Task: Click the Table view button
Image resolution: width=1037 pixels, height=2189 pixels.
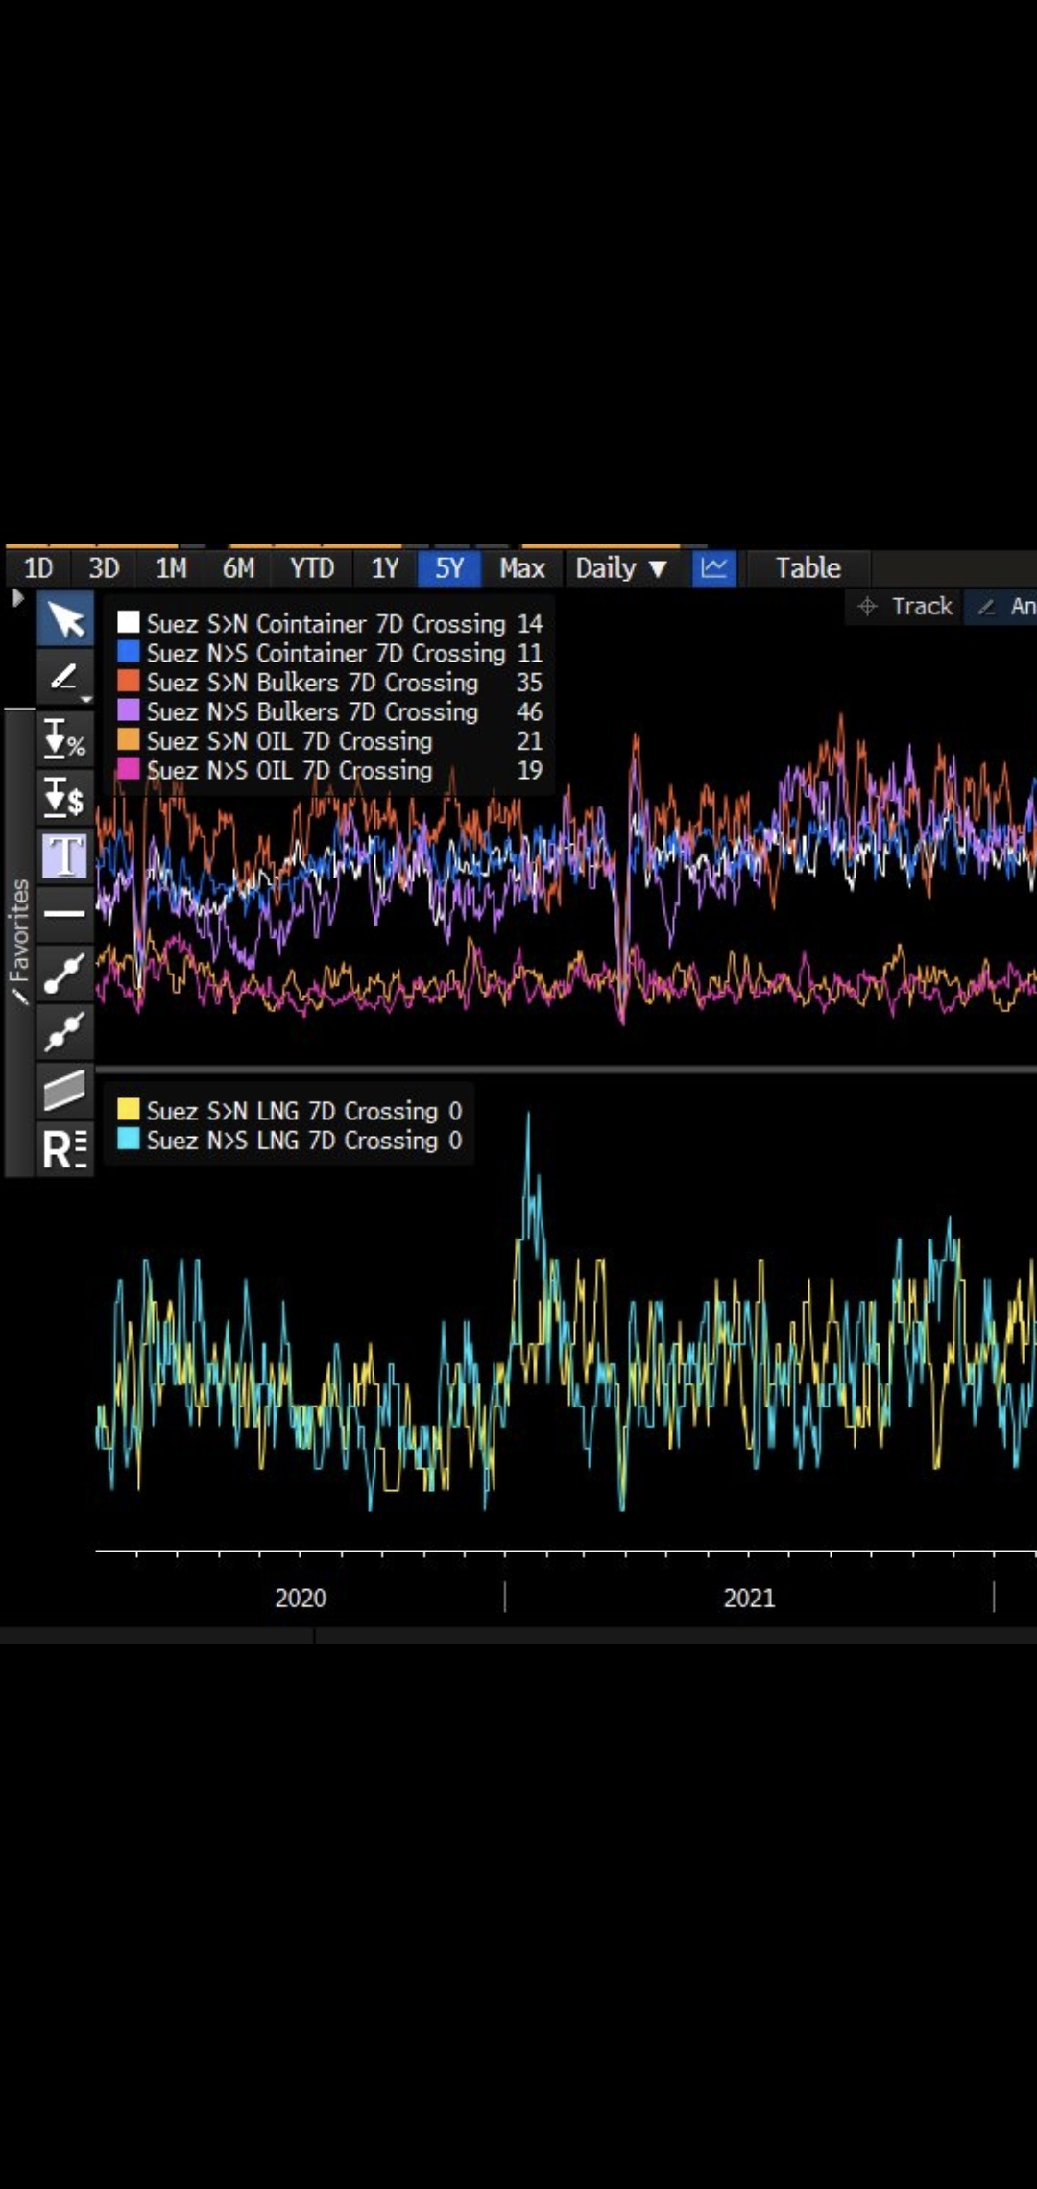Action: point(808,568)
